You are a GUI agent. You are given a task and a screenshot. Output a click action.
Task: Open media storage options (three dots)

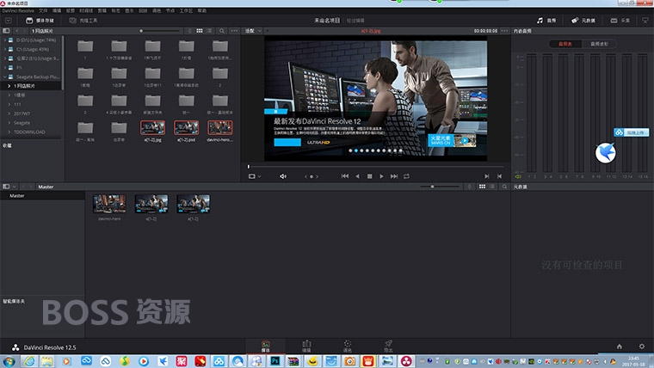tap(234, 31)
